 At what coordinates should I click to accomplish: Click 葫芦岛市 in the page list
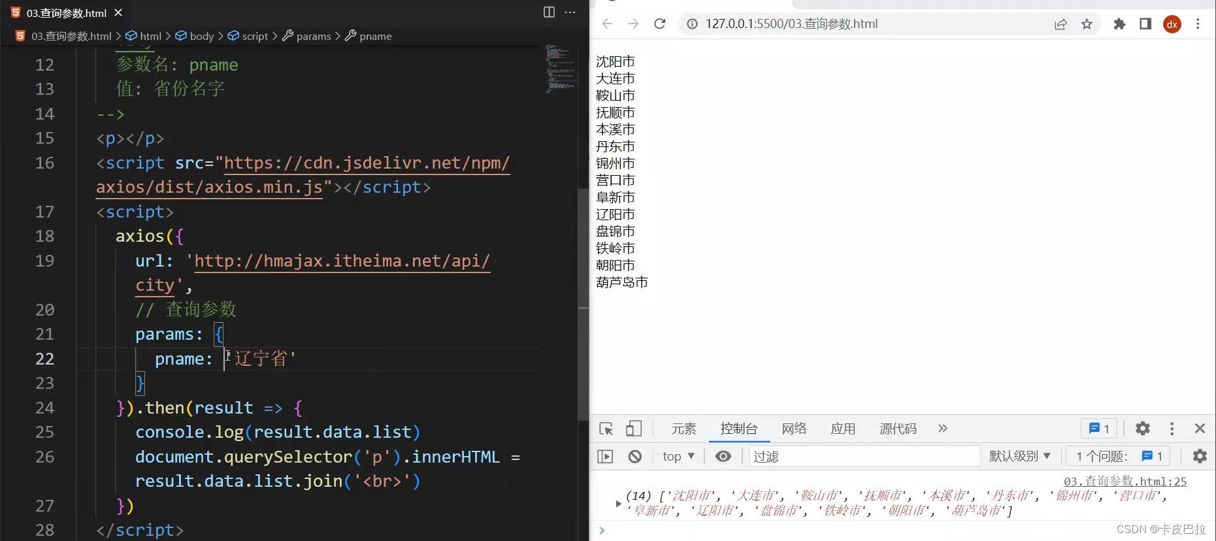[622, 282]
